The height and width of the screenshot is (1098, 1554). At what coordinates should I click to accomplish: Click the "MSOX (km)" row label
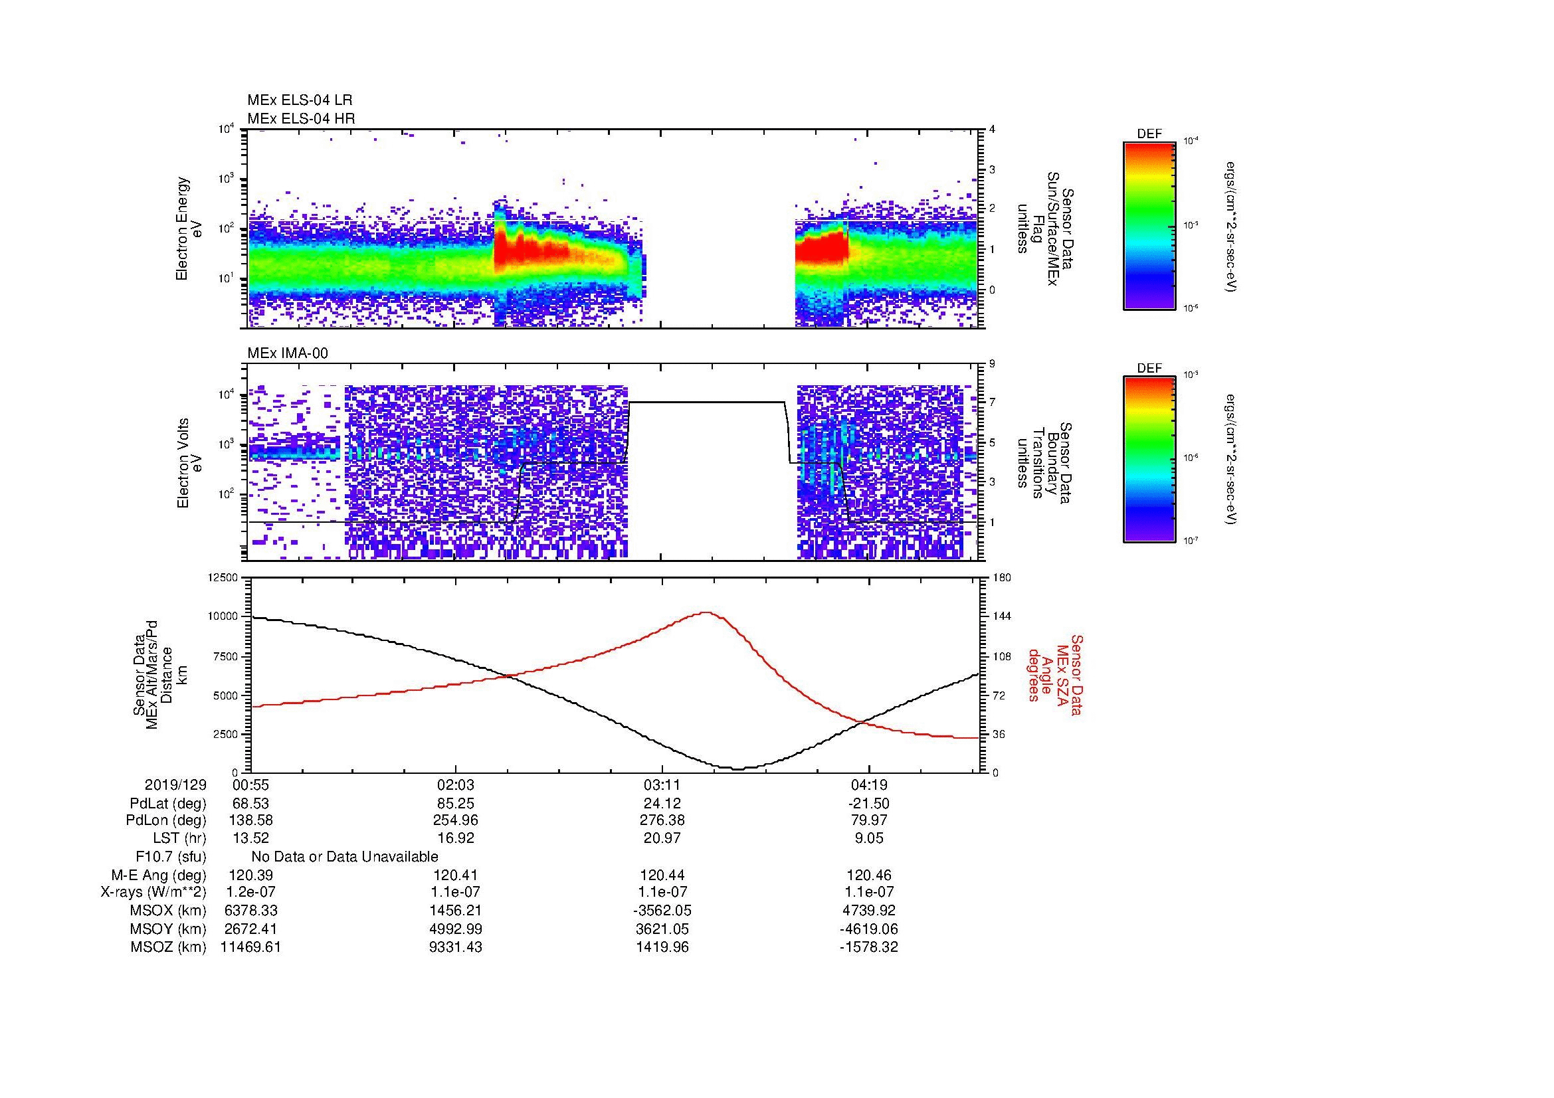click(169, 911)
